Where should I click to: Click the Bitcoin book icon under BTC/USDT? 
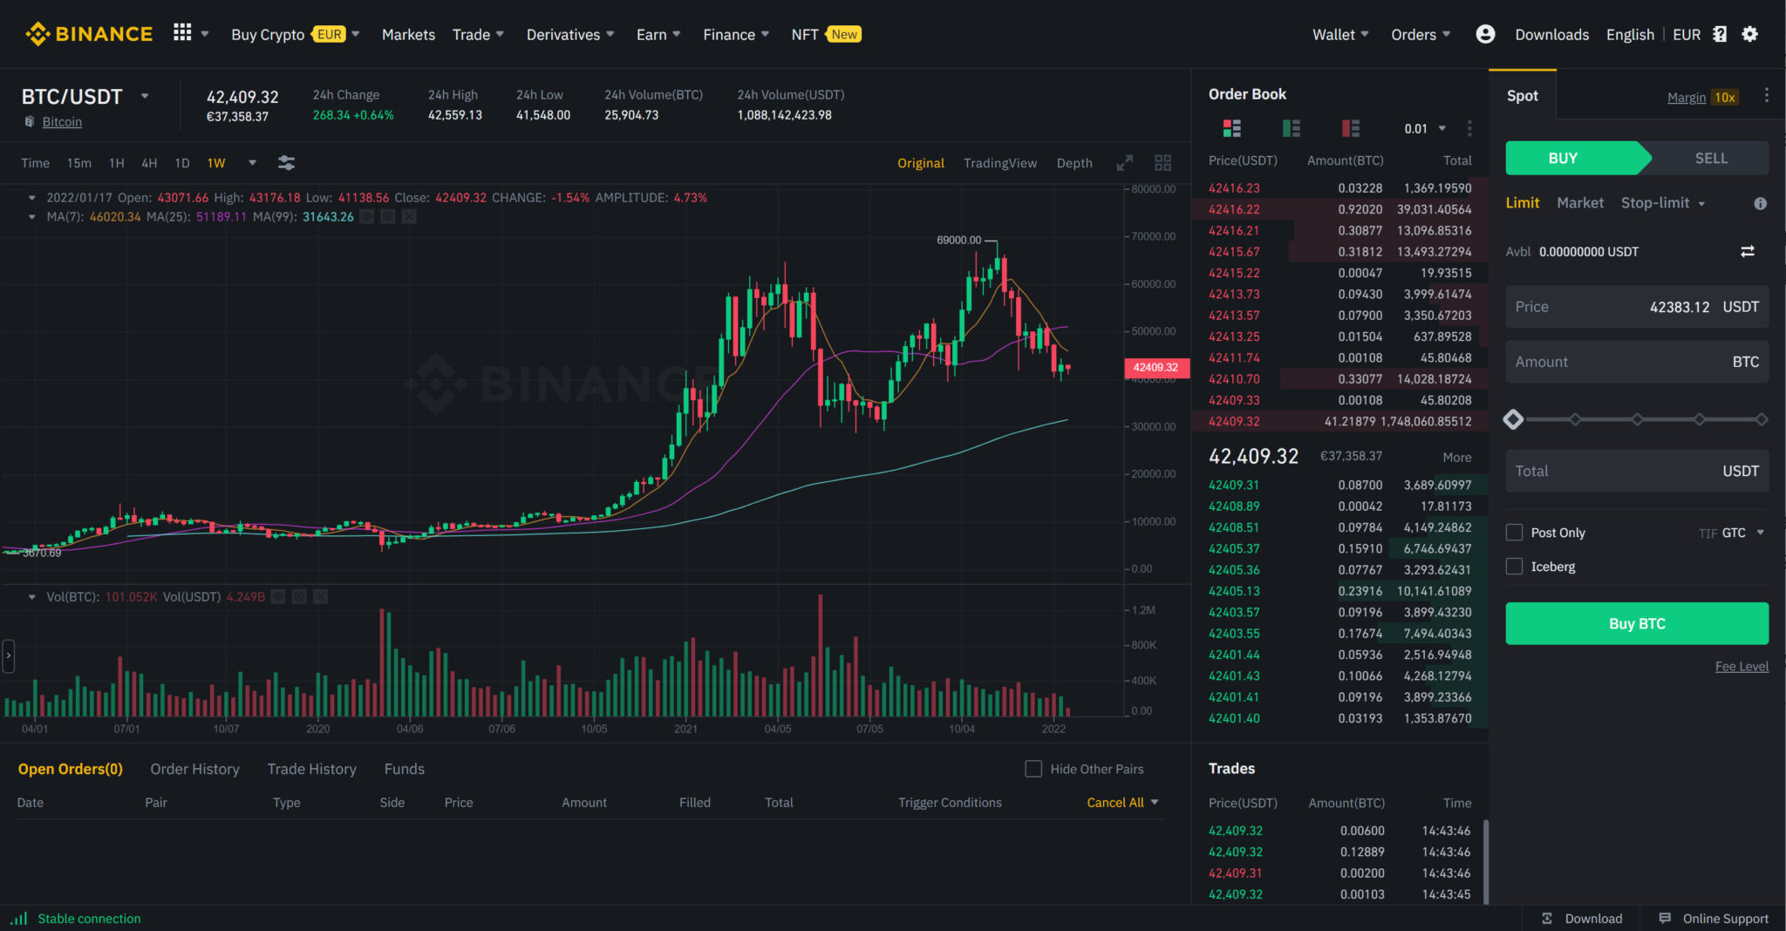(x=30, y=121)
